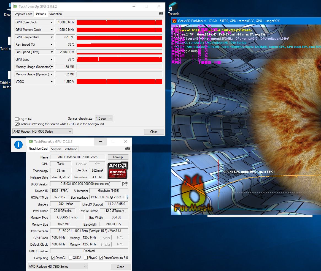Click the Bus Interface question mark help icon

127,197
